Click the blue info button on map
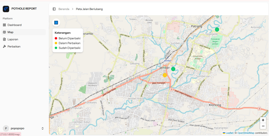Image resolution: width=269 pixels, height=136 pixels. pyautogui.click(x=56, y=23)
